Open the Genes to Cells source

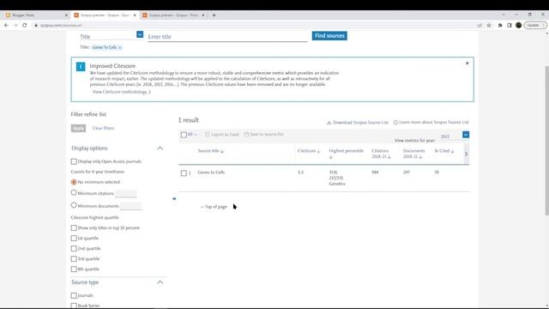pos(211,173)
